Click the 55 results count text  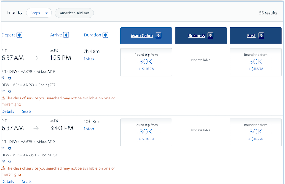[268, 13]
